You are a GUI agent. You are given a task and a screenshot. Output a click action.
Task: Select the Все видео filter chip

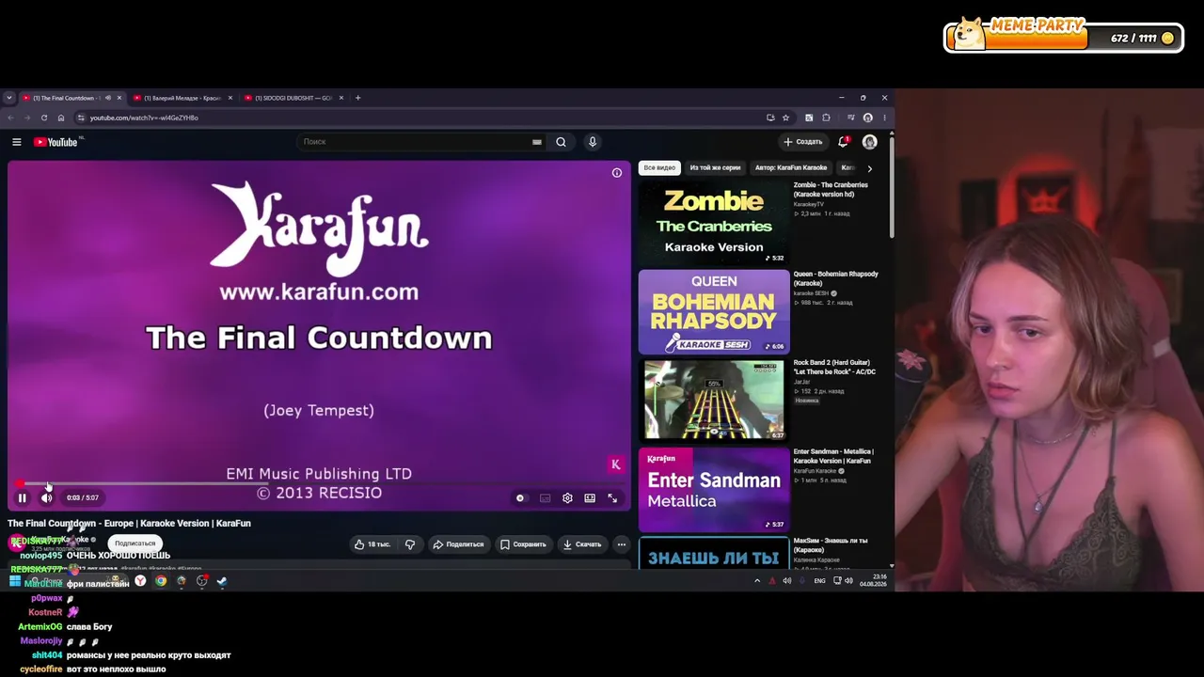pos(659,168)
